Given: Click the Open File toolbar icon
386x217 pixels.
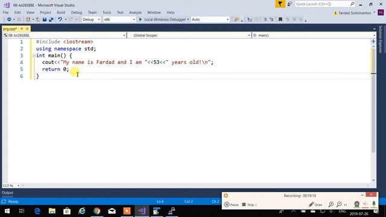Looking at the screenshot, I should point(38,19).
